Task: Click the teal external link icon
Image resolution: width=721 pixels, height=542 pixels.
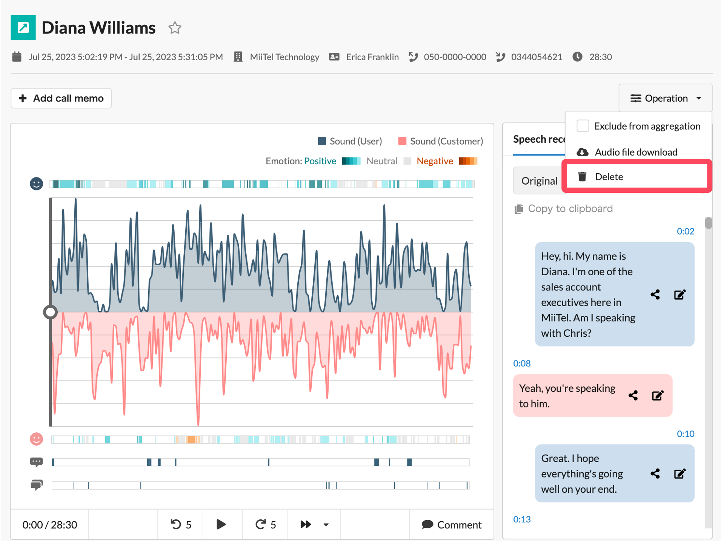Action: coord(23,27)
